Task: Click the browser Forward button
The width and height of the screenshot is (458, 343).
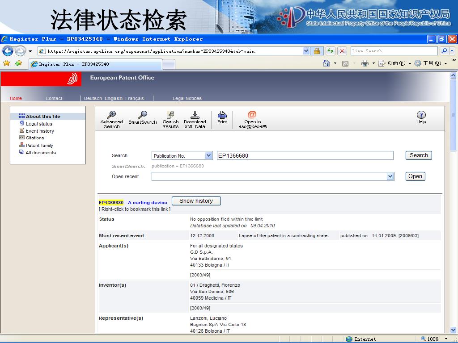Action: pyautogui.click(x=20, y=51)
